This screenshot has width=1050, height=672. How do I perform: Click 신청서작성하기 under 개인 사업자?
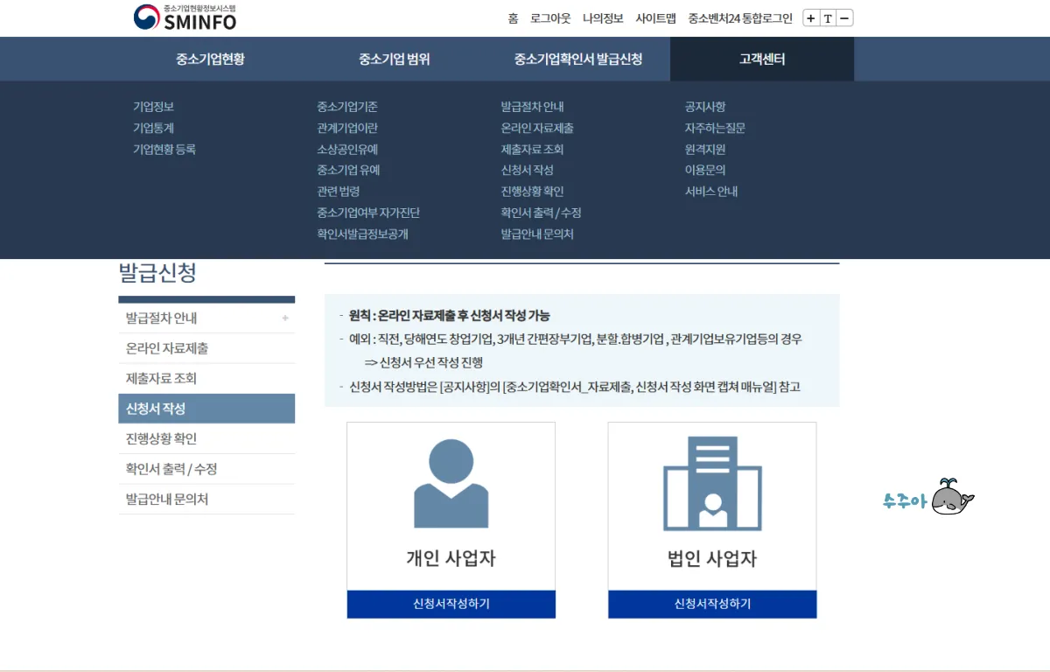pos(451,604)
